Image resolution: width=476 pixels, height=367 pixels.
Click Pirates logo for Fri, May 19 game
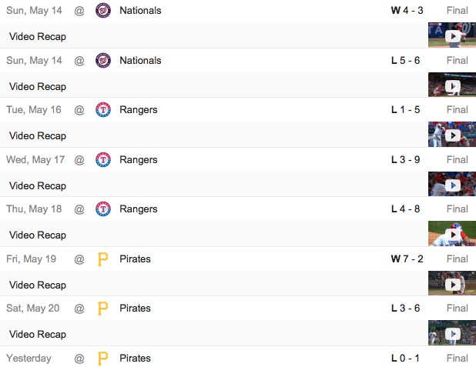click(102, 259)
